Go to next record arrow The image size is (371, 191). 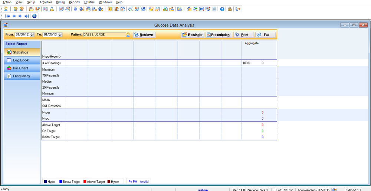click(20, 16)
